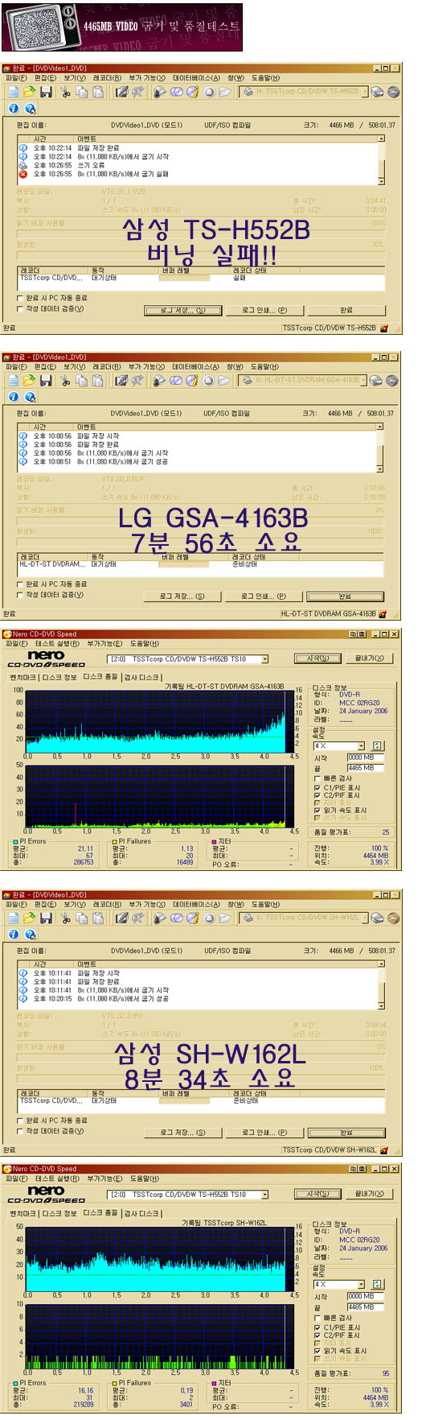Open drive selector dropdown in SH-W162L scan window

(x=264, y=1195)
